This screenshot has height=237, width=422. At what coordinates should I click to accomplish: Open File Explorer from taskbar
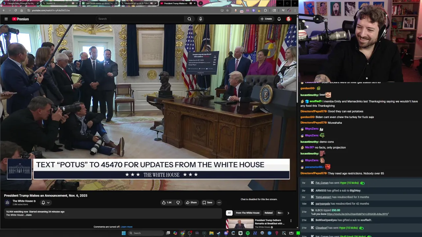(x=211, y=233)
